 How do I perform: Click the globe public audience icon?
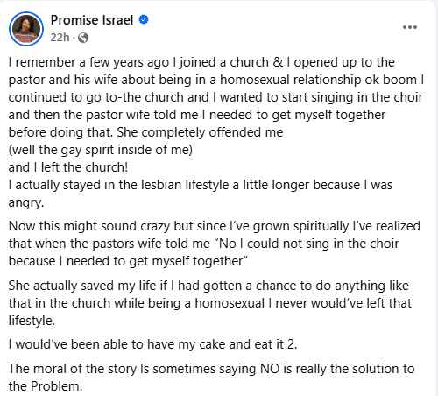click(x=83, y=38)
